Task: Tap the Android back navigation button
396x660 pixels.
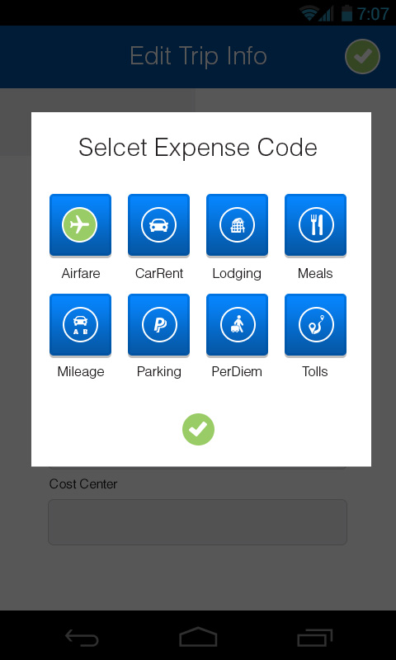Action: point(82,637)
